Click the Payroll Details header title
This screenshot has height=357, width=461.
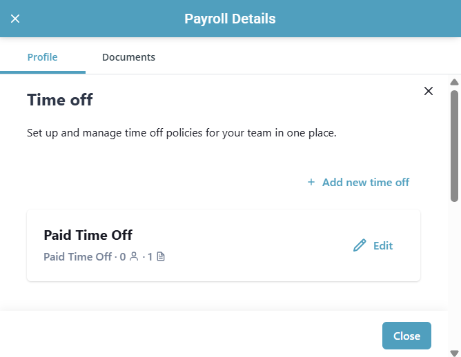[230, 19]
